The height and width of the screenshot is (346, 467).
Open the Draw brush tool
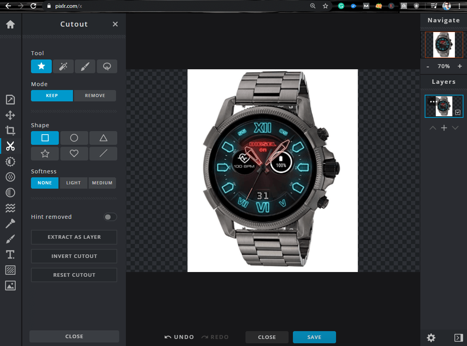(10, 239)
